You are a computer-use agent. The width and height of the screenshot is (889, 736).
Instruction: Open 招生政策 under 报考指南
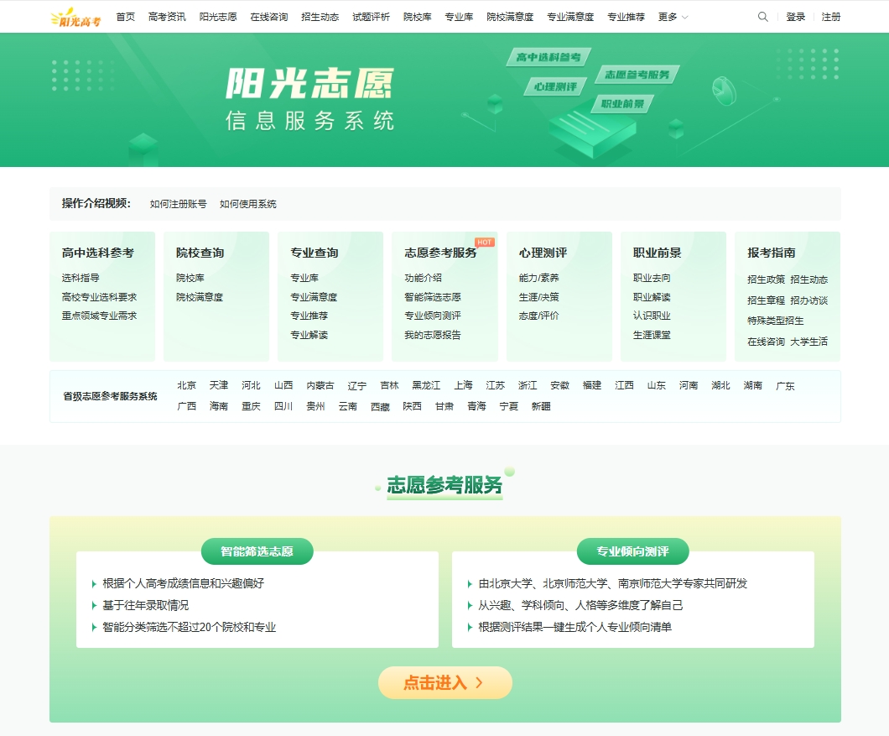766,279
